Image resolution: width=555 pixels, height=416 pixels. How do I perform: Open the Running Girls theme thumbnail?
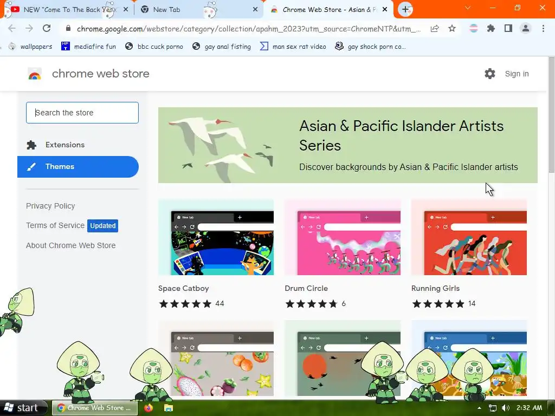pyautogui.click(x=469, y=237)
